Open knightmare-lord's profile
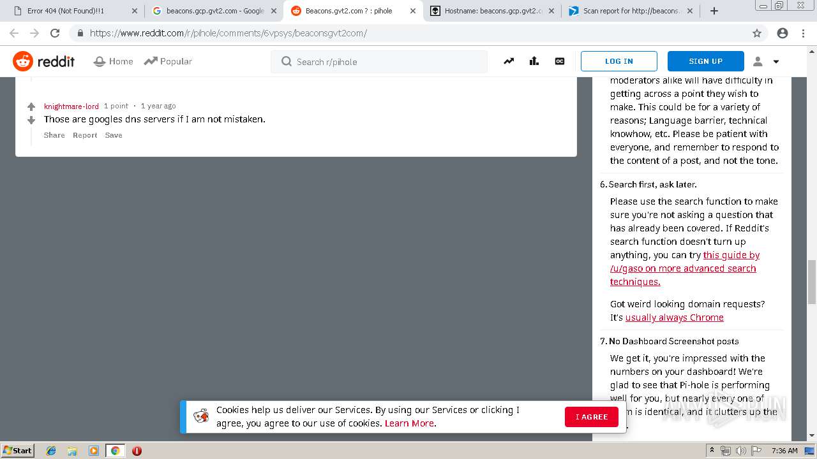The width and height of the screenshot is (817, 459). click(71, 106)
